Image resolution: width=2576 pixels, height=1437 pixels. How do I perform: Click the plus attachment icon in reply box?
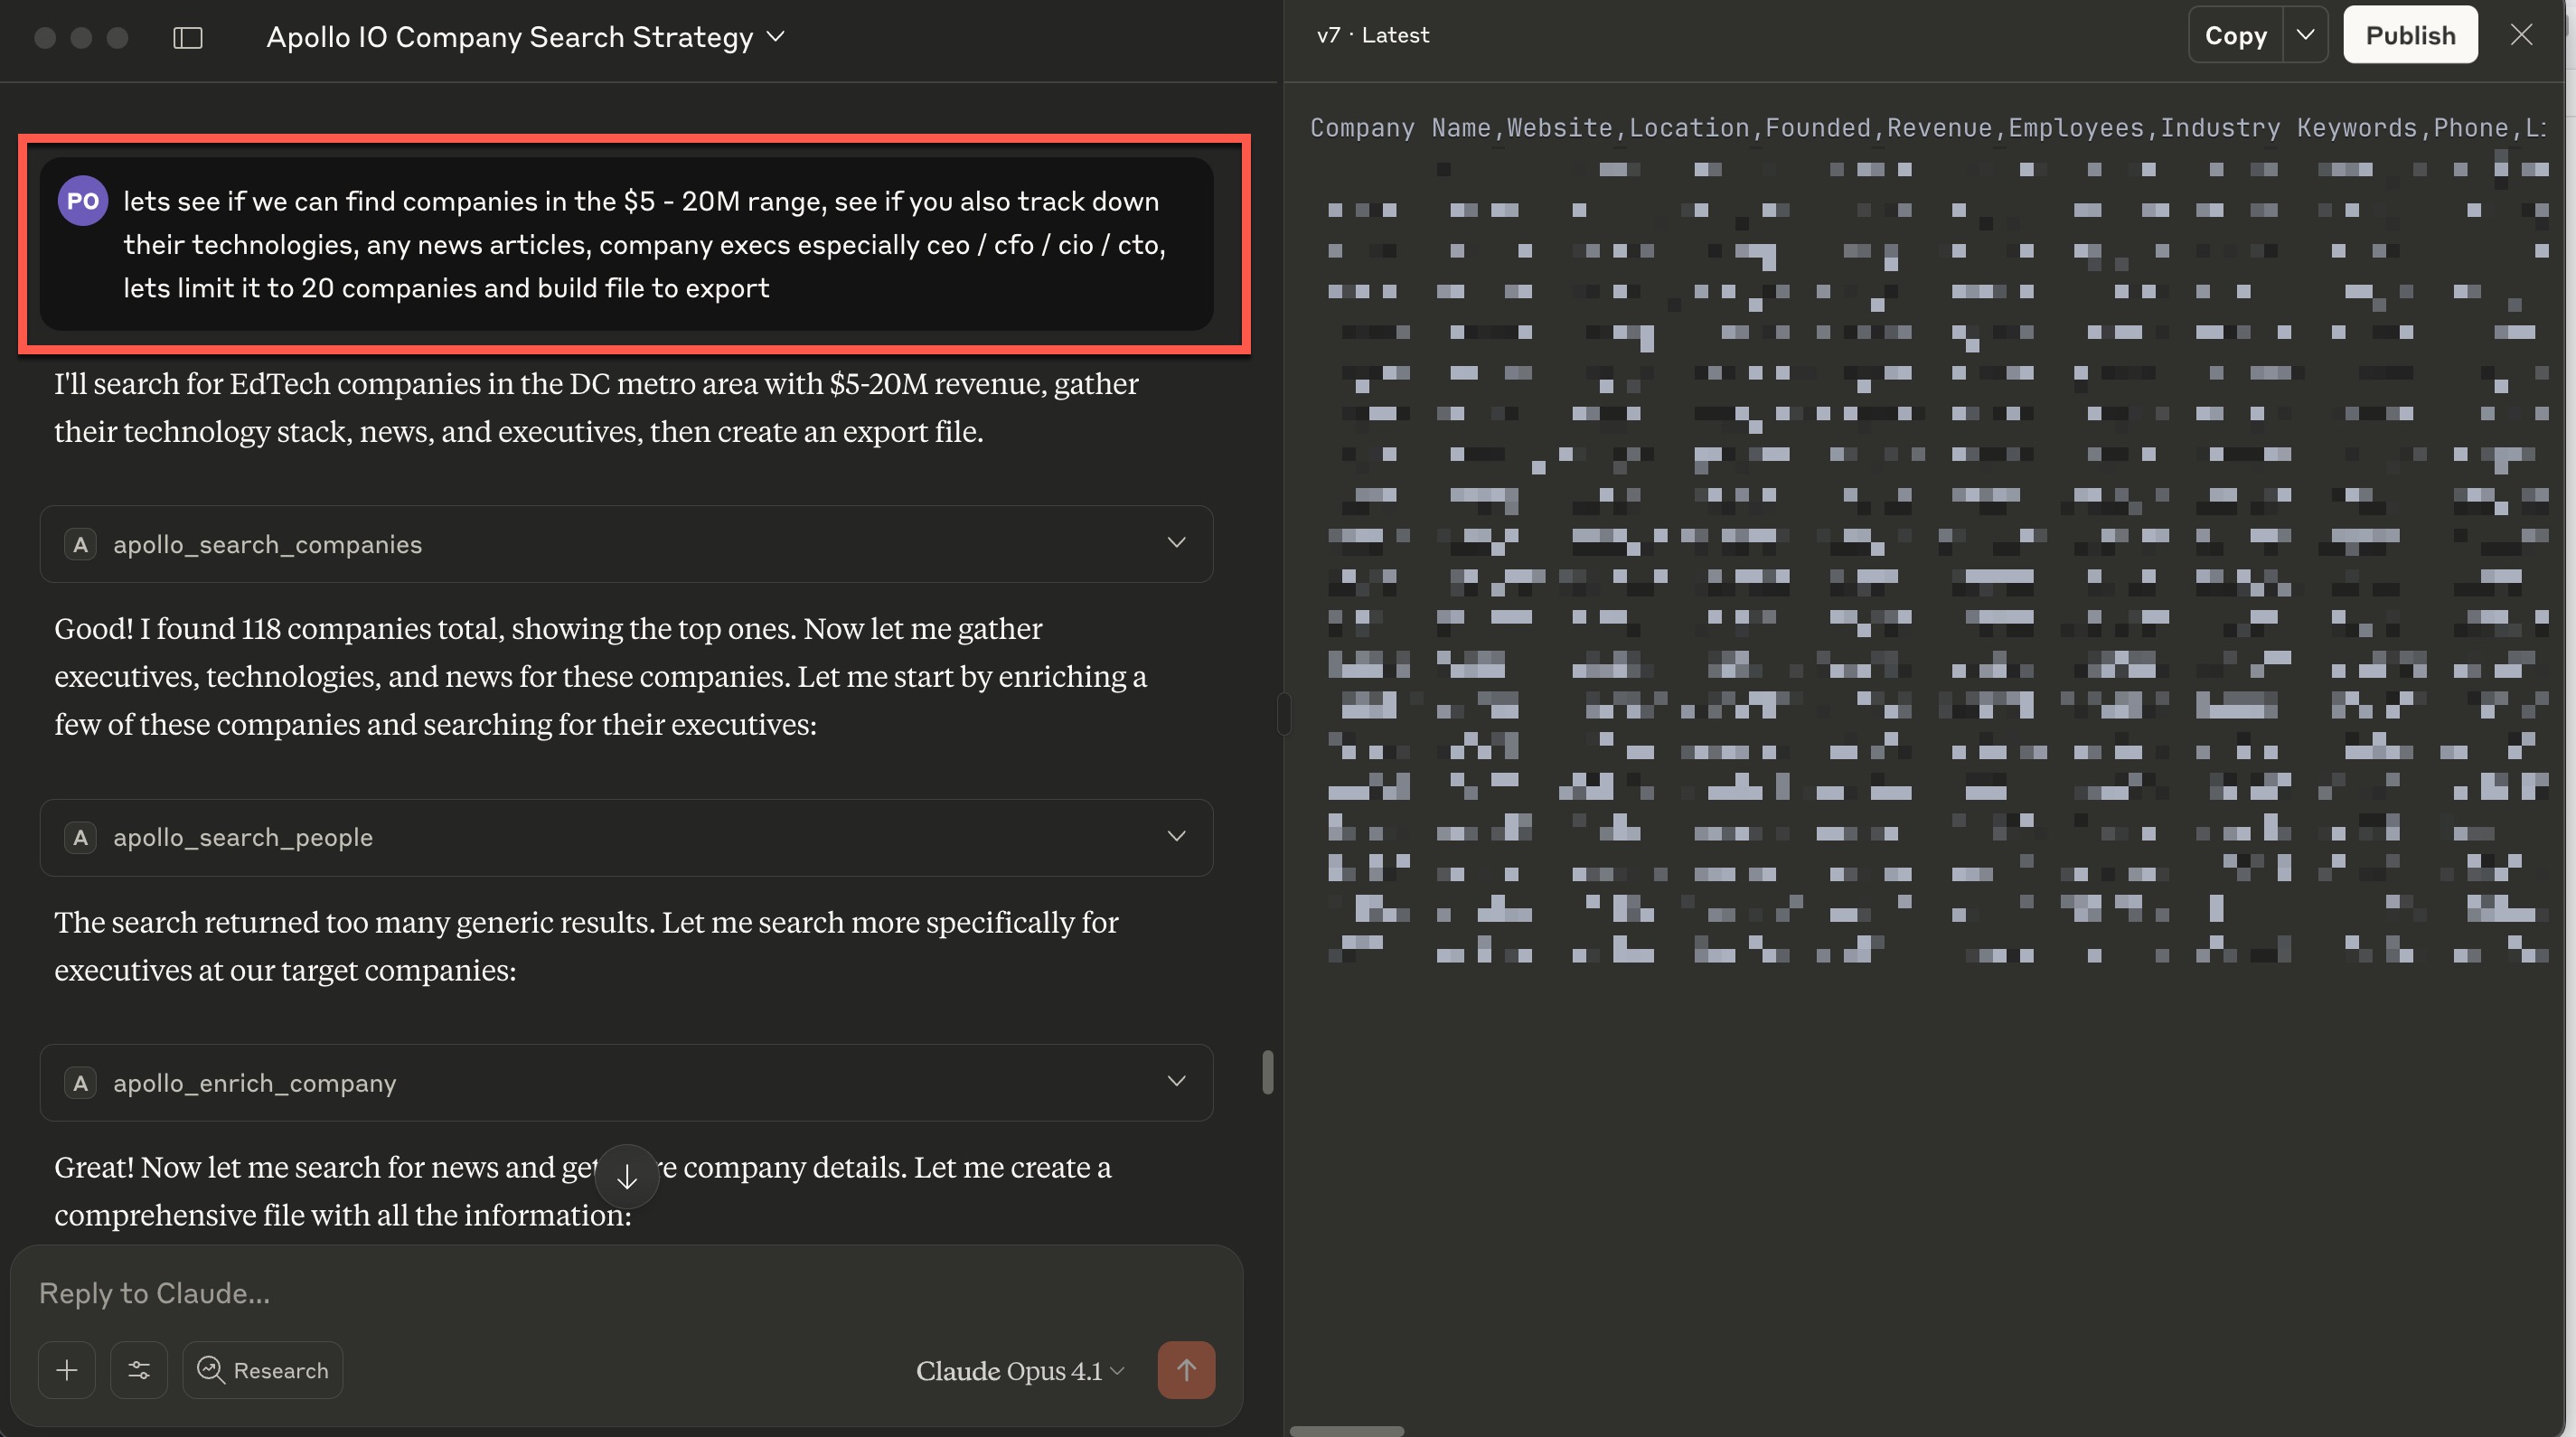66,1370
